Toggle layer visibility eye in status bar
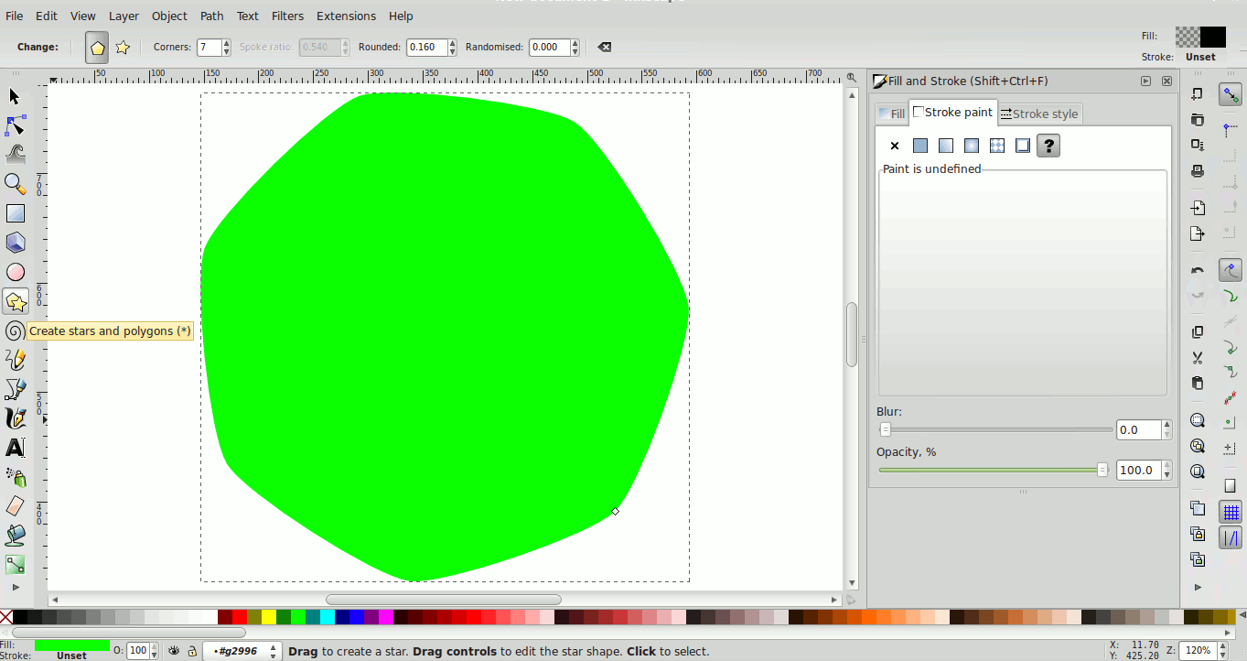Screen dimensions: 1247x661 coord(174,651)
